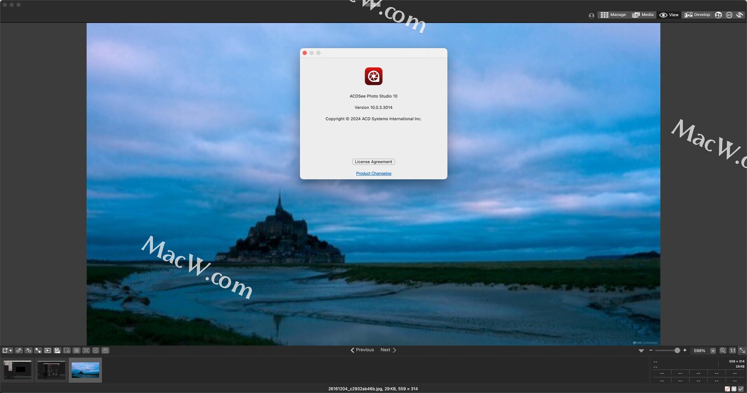Click the License Agreement button
Image resolution: width=747 pixels, height=393 pixels.
coord(373,162)
